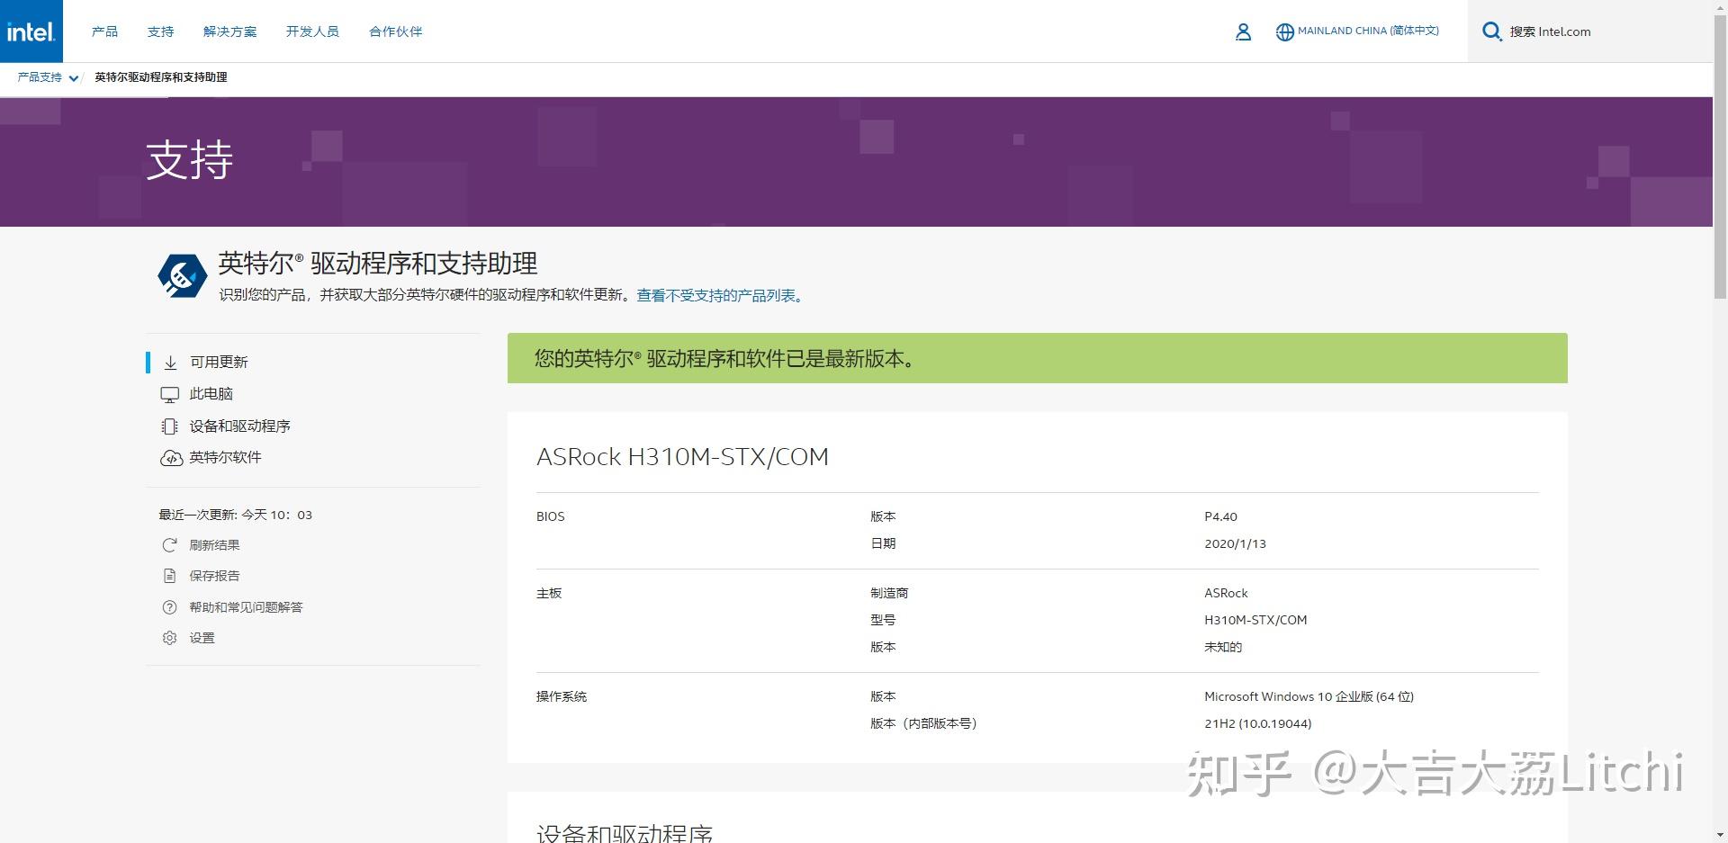Screen dimensions: 1728x843
Task: Click the cloud icon beside 英特尔软件
Action: [x=171, y=458]
